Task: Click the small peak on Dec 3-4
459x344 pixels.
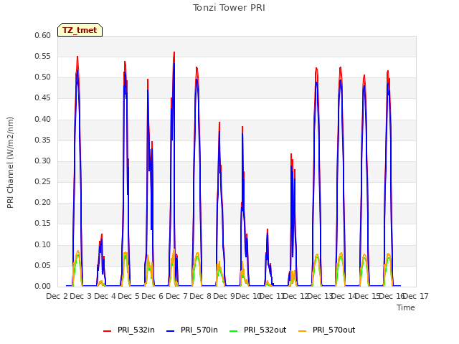Action: (x=101, y=235)
